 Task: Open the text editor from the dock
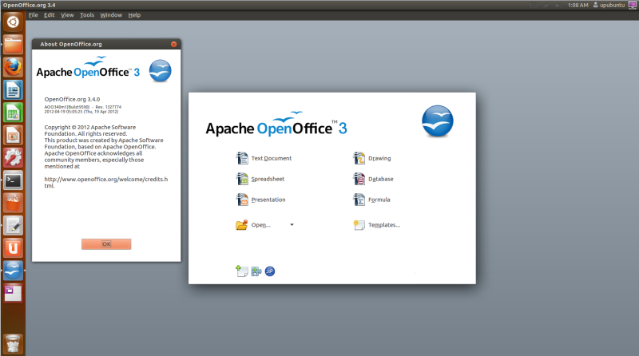pos(13,225)
